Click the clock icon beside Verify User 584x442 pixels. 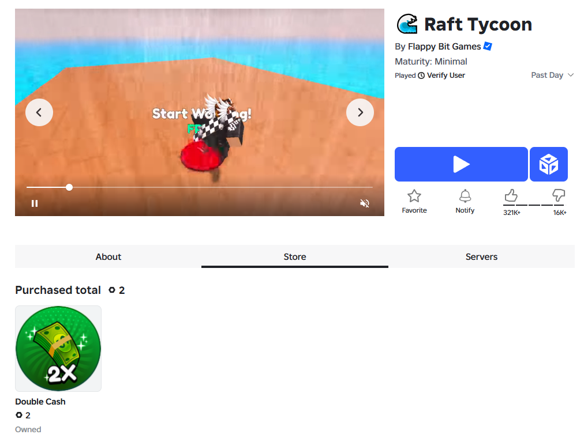[421, 75]
